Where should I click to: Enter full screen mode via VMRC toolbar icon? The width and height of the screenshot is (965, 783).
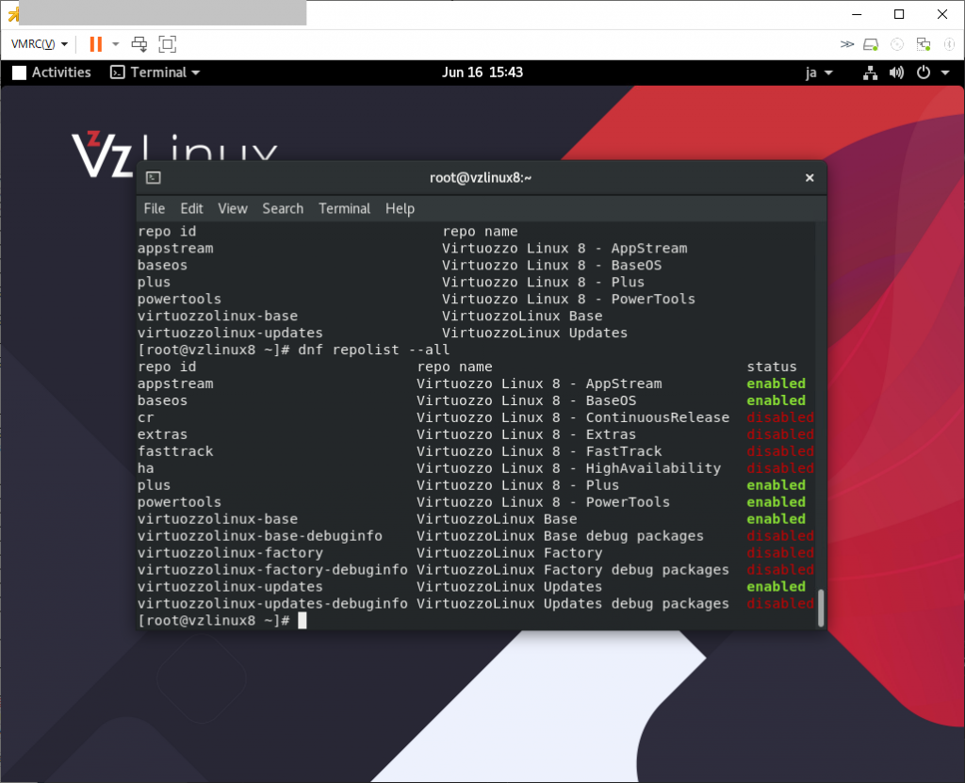pos(168,44)
